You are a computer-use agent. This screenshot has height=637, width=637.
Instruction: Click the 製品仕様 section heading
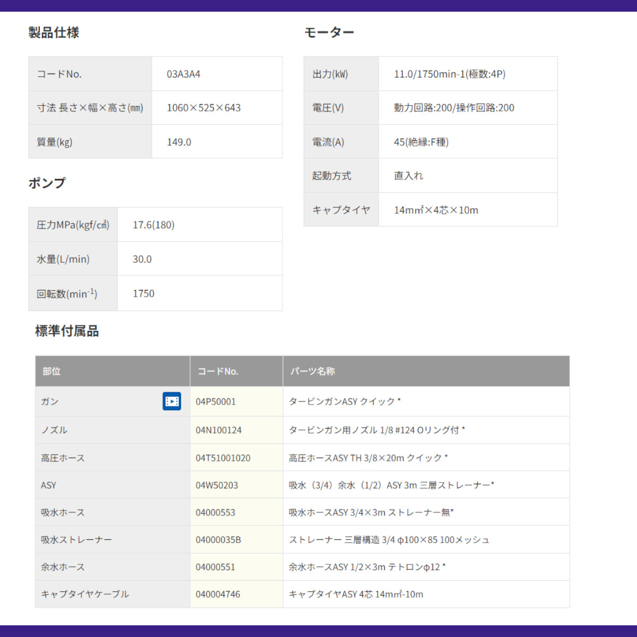click(54, 32)
